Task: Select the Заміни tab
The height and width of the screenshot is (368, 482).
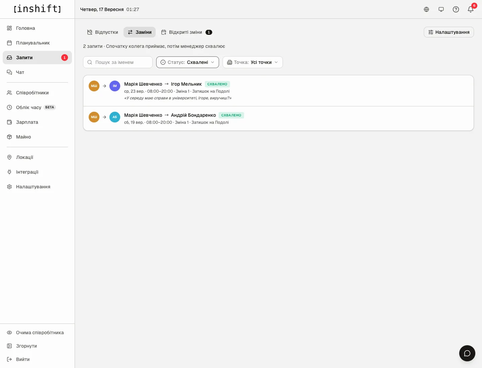Action: (x=140, y=32)
